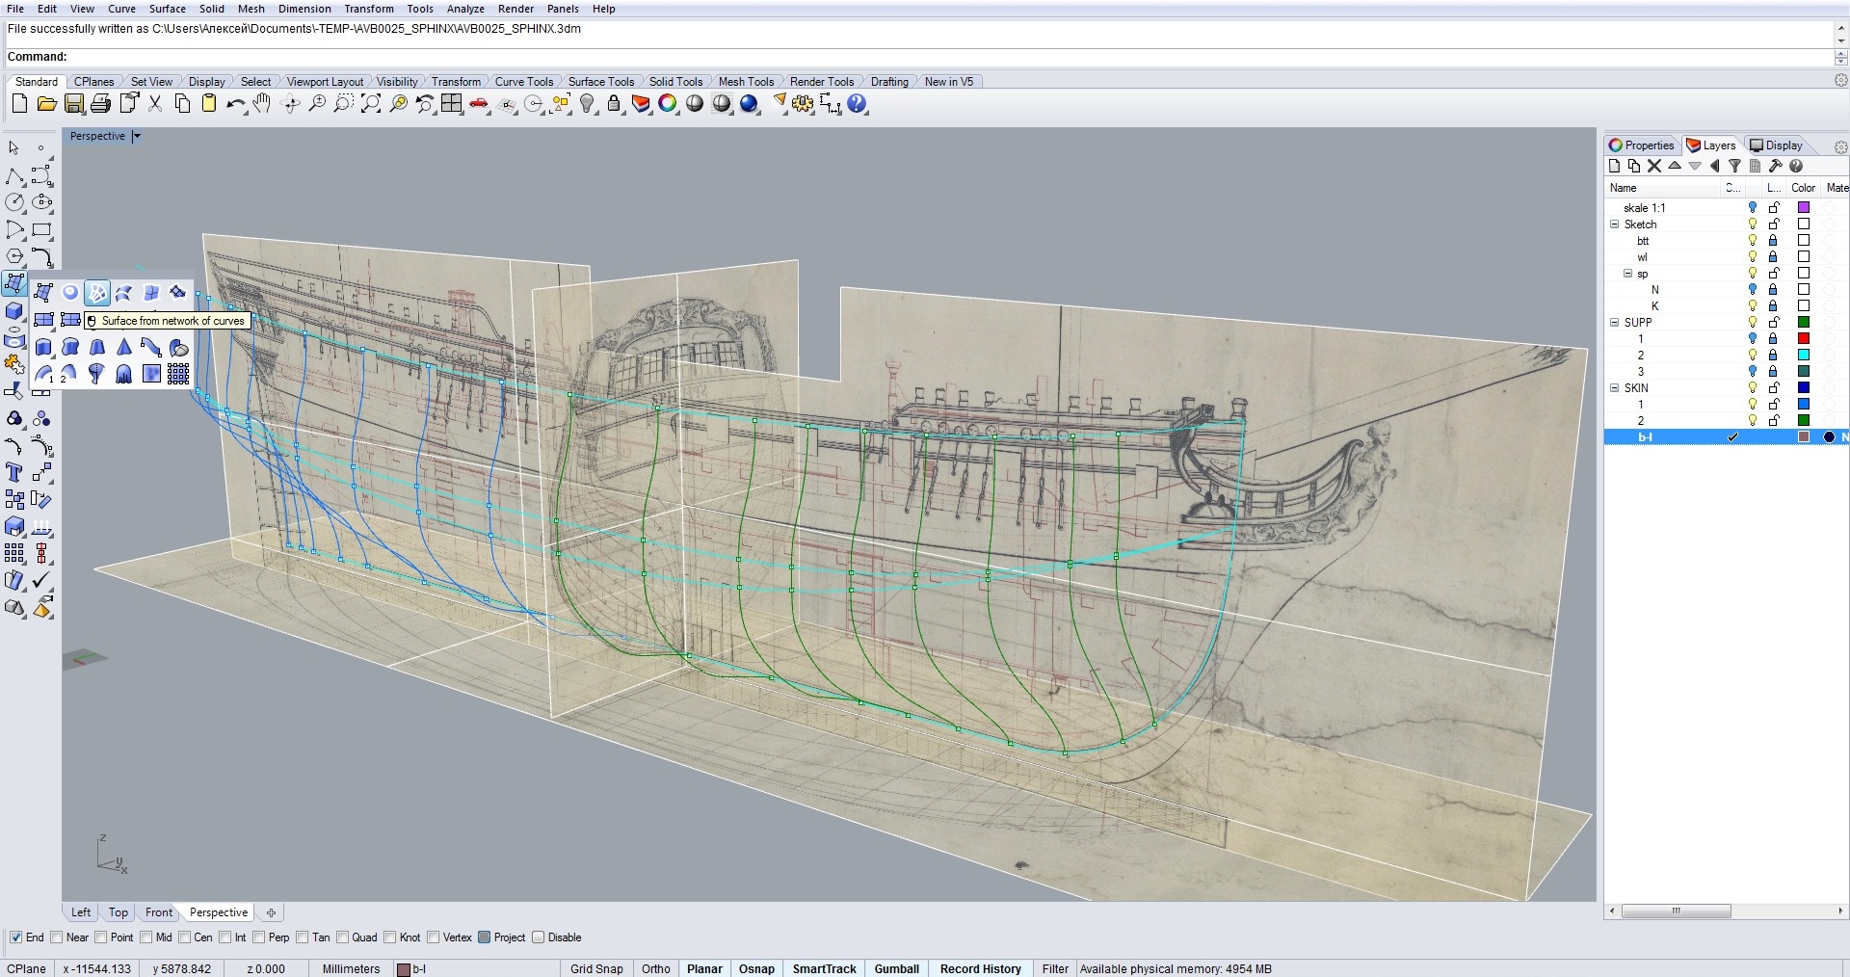Collapse the SKIN layer tree
The width and height of the screenshot is (1850, 977).
1615,388
